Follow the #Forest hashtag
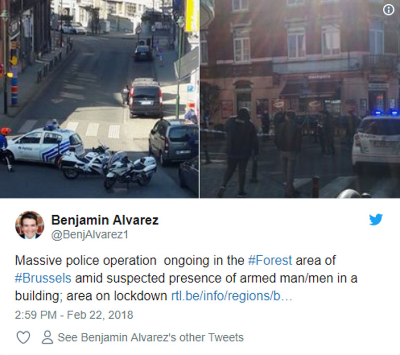This screenshot has width=400, height=355. pyautogui.click(x=270, y=260)
